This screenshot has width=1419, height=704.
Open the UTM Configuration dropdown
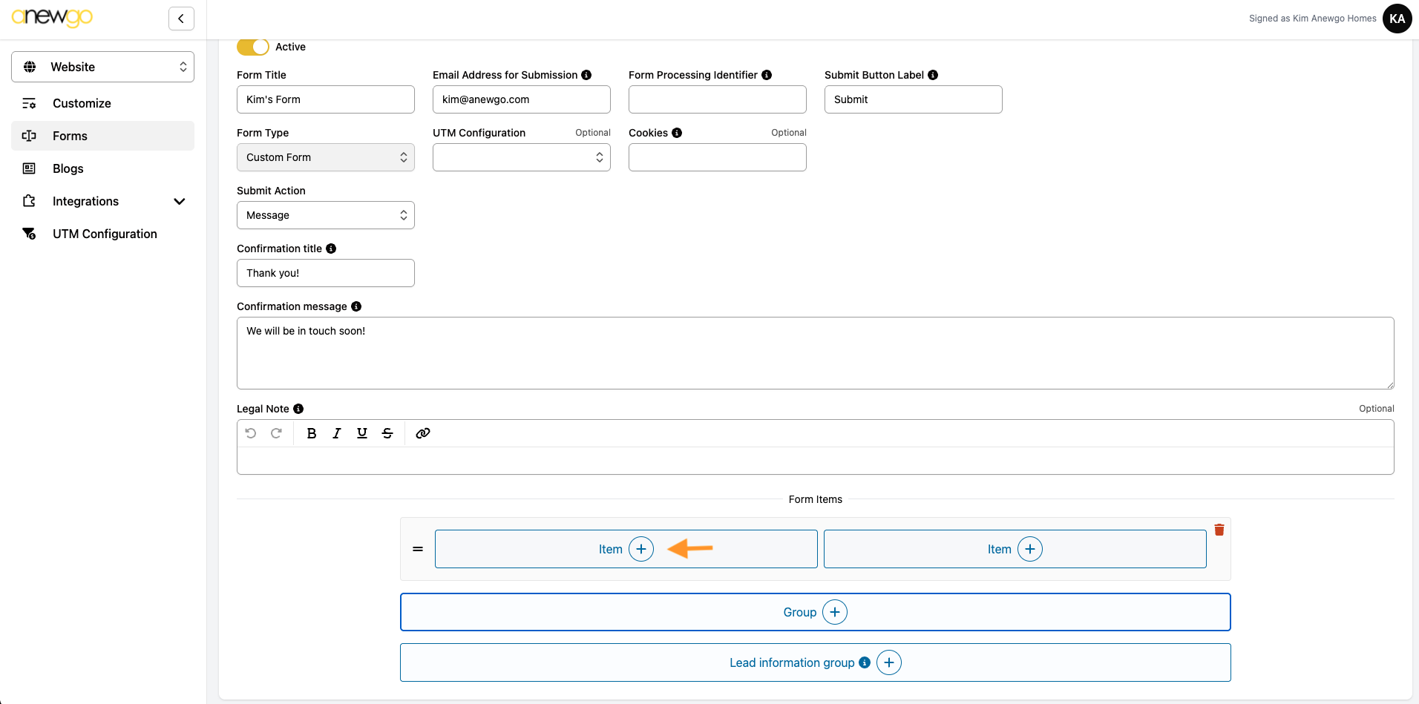[521, 157]
